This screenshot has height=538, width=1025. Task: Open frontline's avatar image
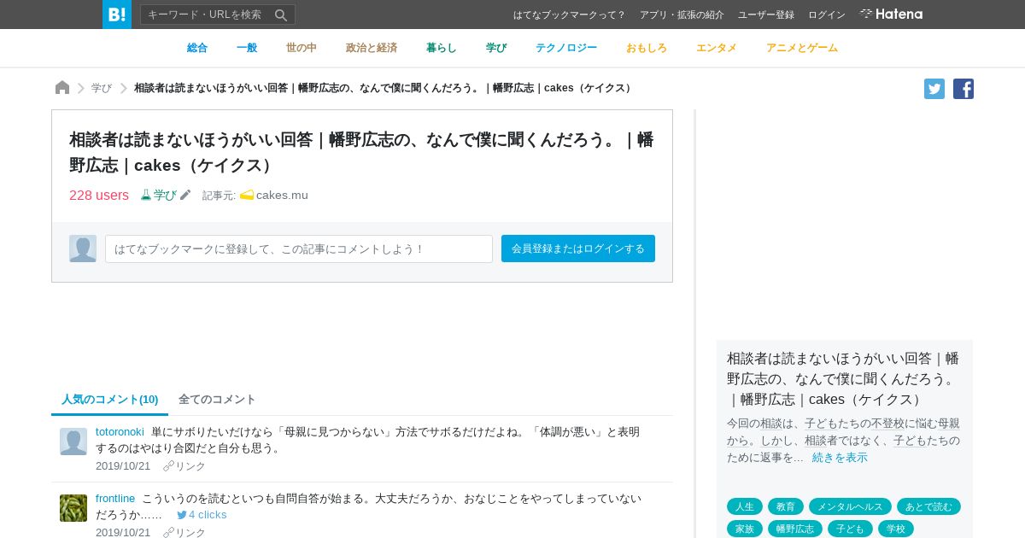(73, 508)
